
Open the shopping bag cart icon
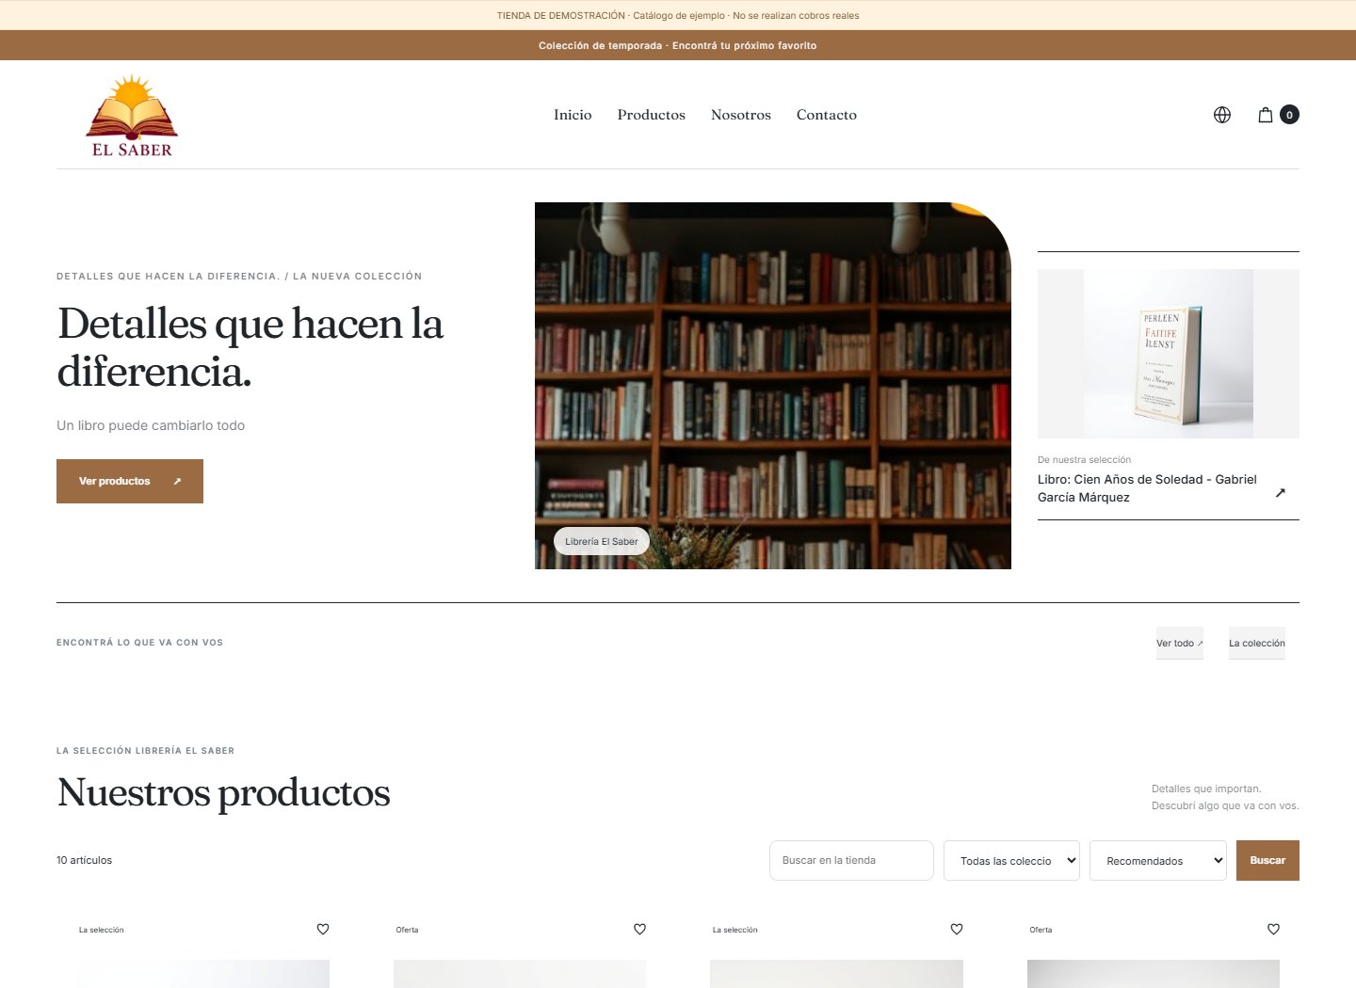coord(1266,115)
